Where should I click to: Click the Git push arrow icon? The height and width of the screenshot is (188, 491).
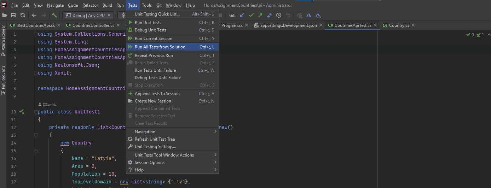click(x=260, y=15)
